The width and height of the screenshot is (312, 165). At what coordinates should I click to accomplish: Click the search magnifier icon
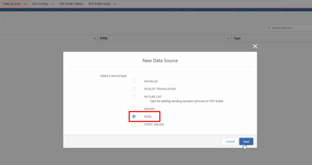[x=269, y=28]
